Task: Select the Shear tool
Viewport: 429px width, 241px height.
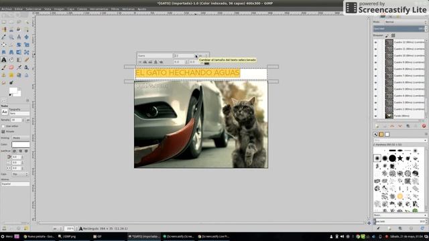Action: click(x=4, y=52)
